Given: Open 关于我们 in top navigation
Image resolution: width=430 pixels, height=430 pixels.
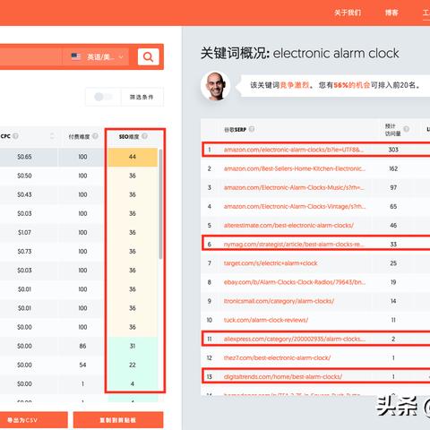Looking at the screenshot, I should [x=348, y=13].
